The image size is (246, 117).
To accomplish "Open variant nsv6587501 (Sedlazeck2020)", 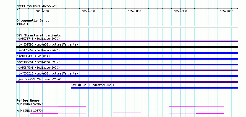I will point(38,68).
